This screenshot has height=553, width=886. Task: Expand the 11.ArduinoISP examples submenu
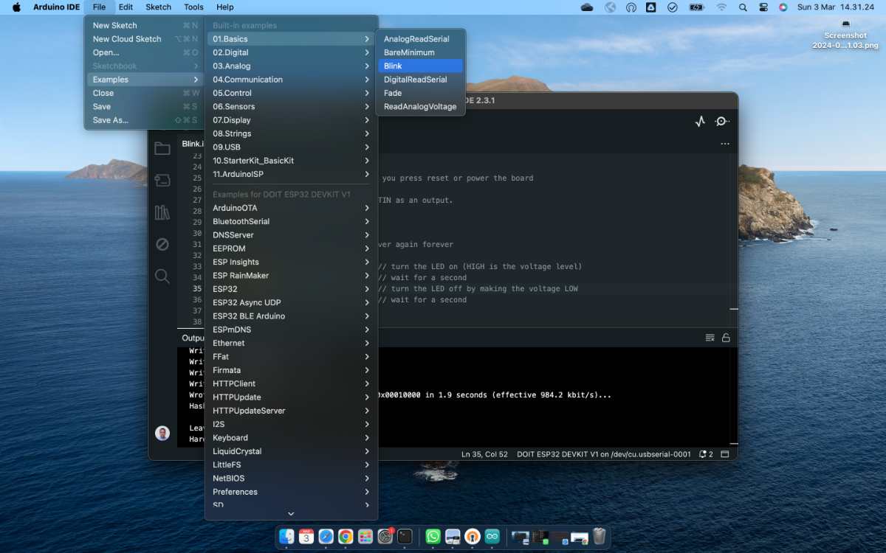point(291,174)
